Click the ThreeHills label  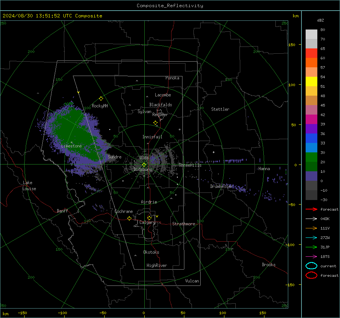190,165
